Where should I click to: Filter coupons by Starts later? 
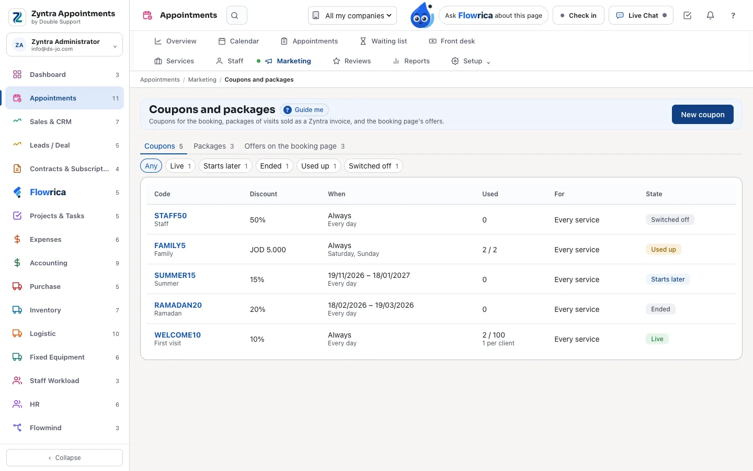coord(225,166)
